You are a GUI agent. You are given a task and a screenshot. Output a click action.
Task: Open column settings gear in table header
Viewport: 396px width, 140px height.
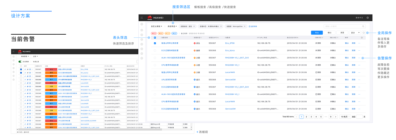pyautogui.click(x=362, y=38)
